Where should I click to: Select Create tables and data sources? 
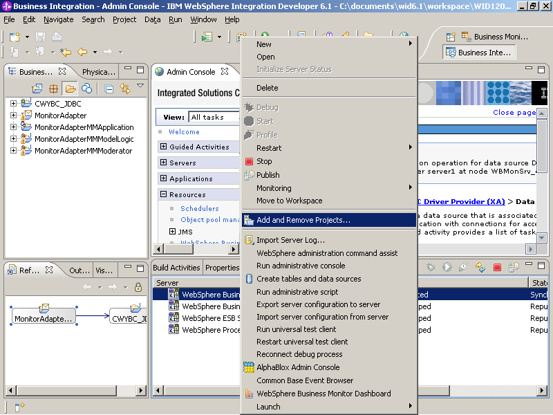(329, 279)
